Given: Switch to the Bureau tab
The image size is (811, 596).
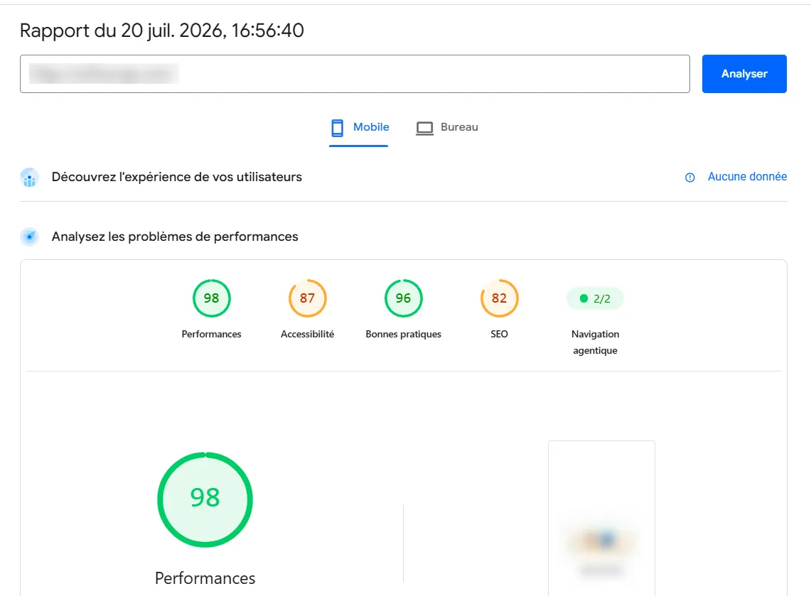Looking at the screenshot, I should 447,128.
